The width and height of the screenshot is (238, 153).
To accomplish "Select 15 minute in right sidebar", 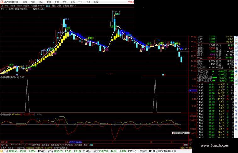I will [236, 96].
